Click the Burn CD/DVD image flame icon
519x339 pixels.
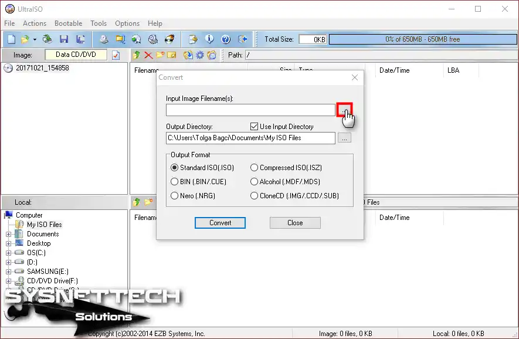[169, 39]
